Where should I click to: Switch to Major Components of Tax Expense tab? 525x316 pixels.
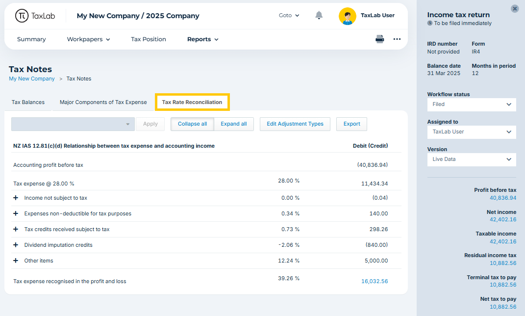(x=103, y=102)
